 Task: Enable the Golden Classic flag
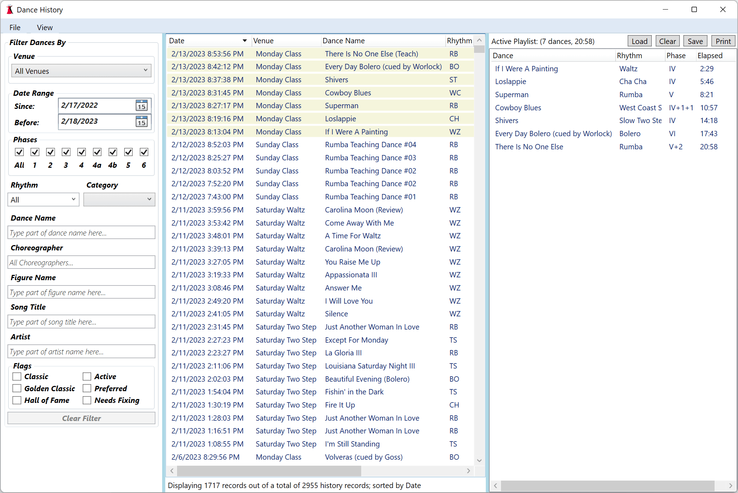tap(17, 388)
